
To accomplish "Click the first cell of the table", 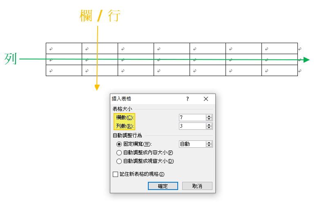I will click(x=64, y=48).
